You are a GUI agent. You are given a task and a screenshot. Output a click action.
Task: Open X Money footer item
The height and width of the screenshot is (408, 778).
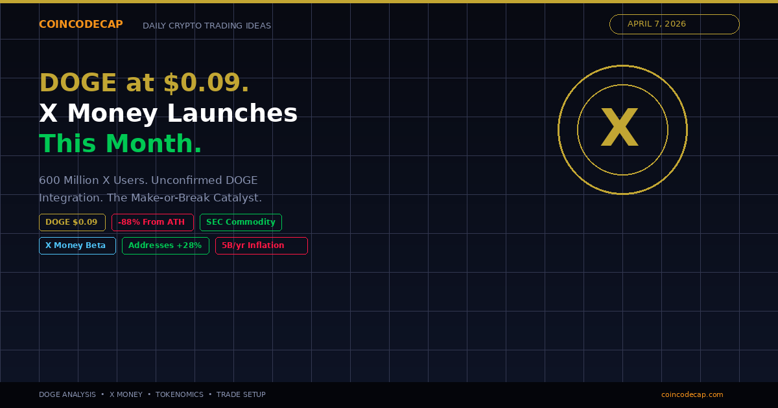coord(126,394)
